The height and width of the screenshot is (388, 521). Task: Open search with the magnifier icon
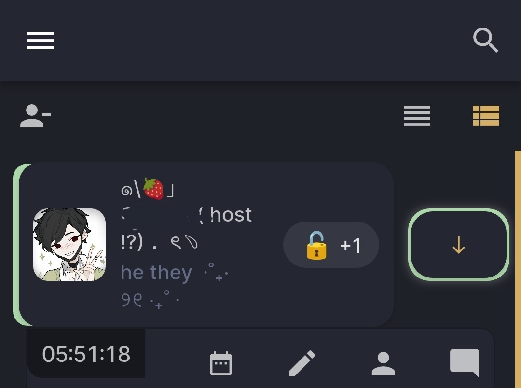point(485,40)
